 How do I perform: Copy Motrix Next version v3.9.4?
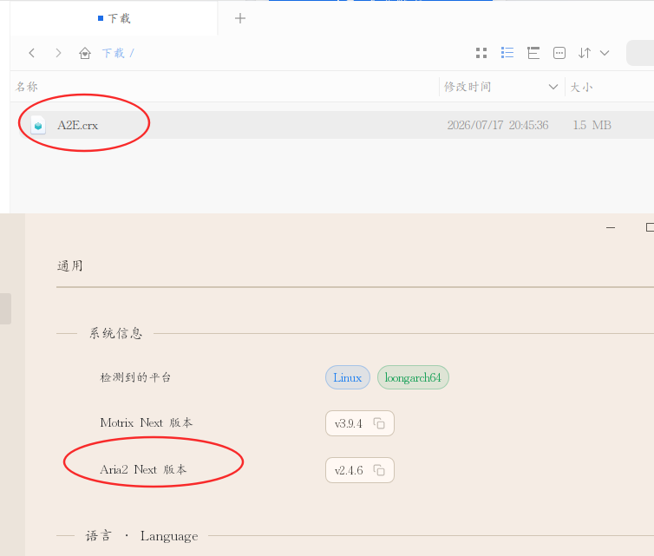pos(379,423)
